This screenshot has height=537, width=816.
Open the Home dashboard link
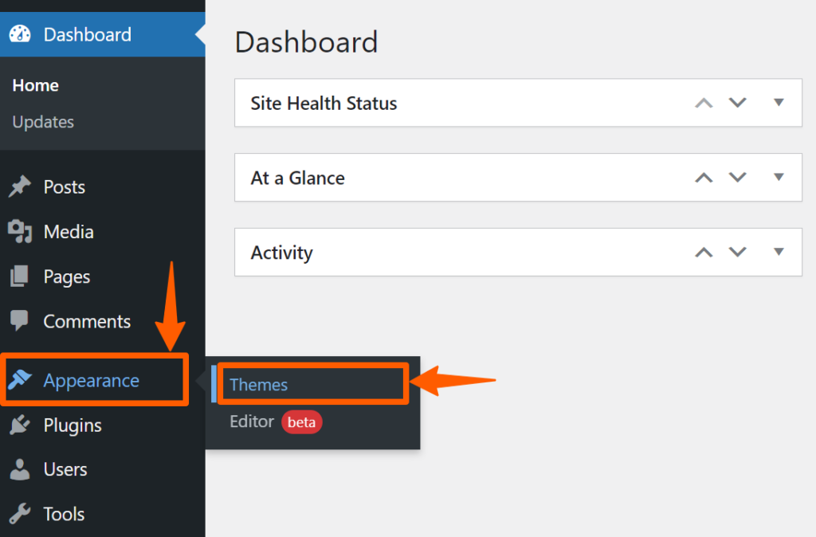[x=36, y=85]
